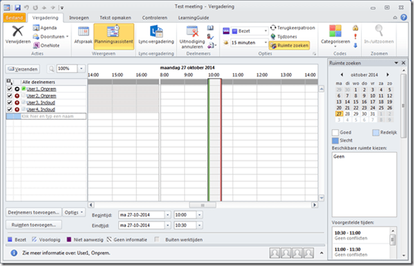Viewport: 414px width, 266px height.
Task: Switch to the Invoegen ribbon tab
Action: [79, 17]
